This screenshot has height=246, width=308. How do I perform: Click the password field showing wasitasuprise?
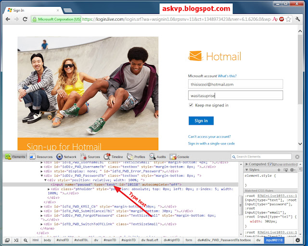click(x=235, y=95)
